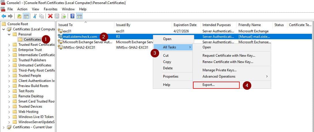Screen dimensions: 314x132
Task: Expand the Certificates - Current User node
Action: click(x=4, y=127)
